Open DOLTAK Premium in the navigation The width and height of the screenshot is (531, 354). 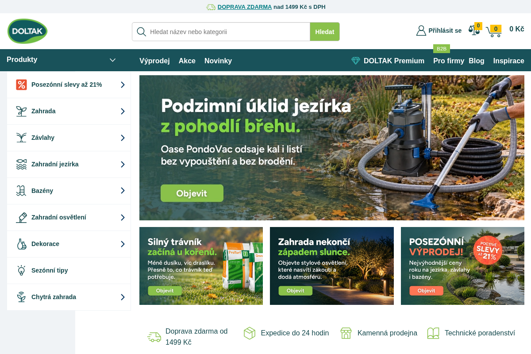pyautogui.click(x=394, y=61)
